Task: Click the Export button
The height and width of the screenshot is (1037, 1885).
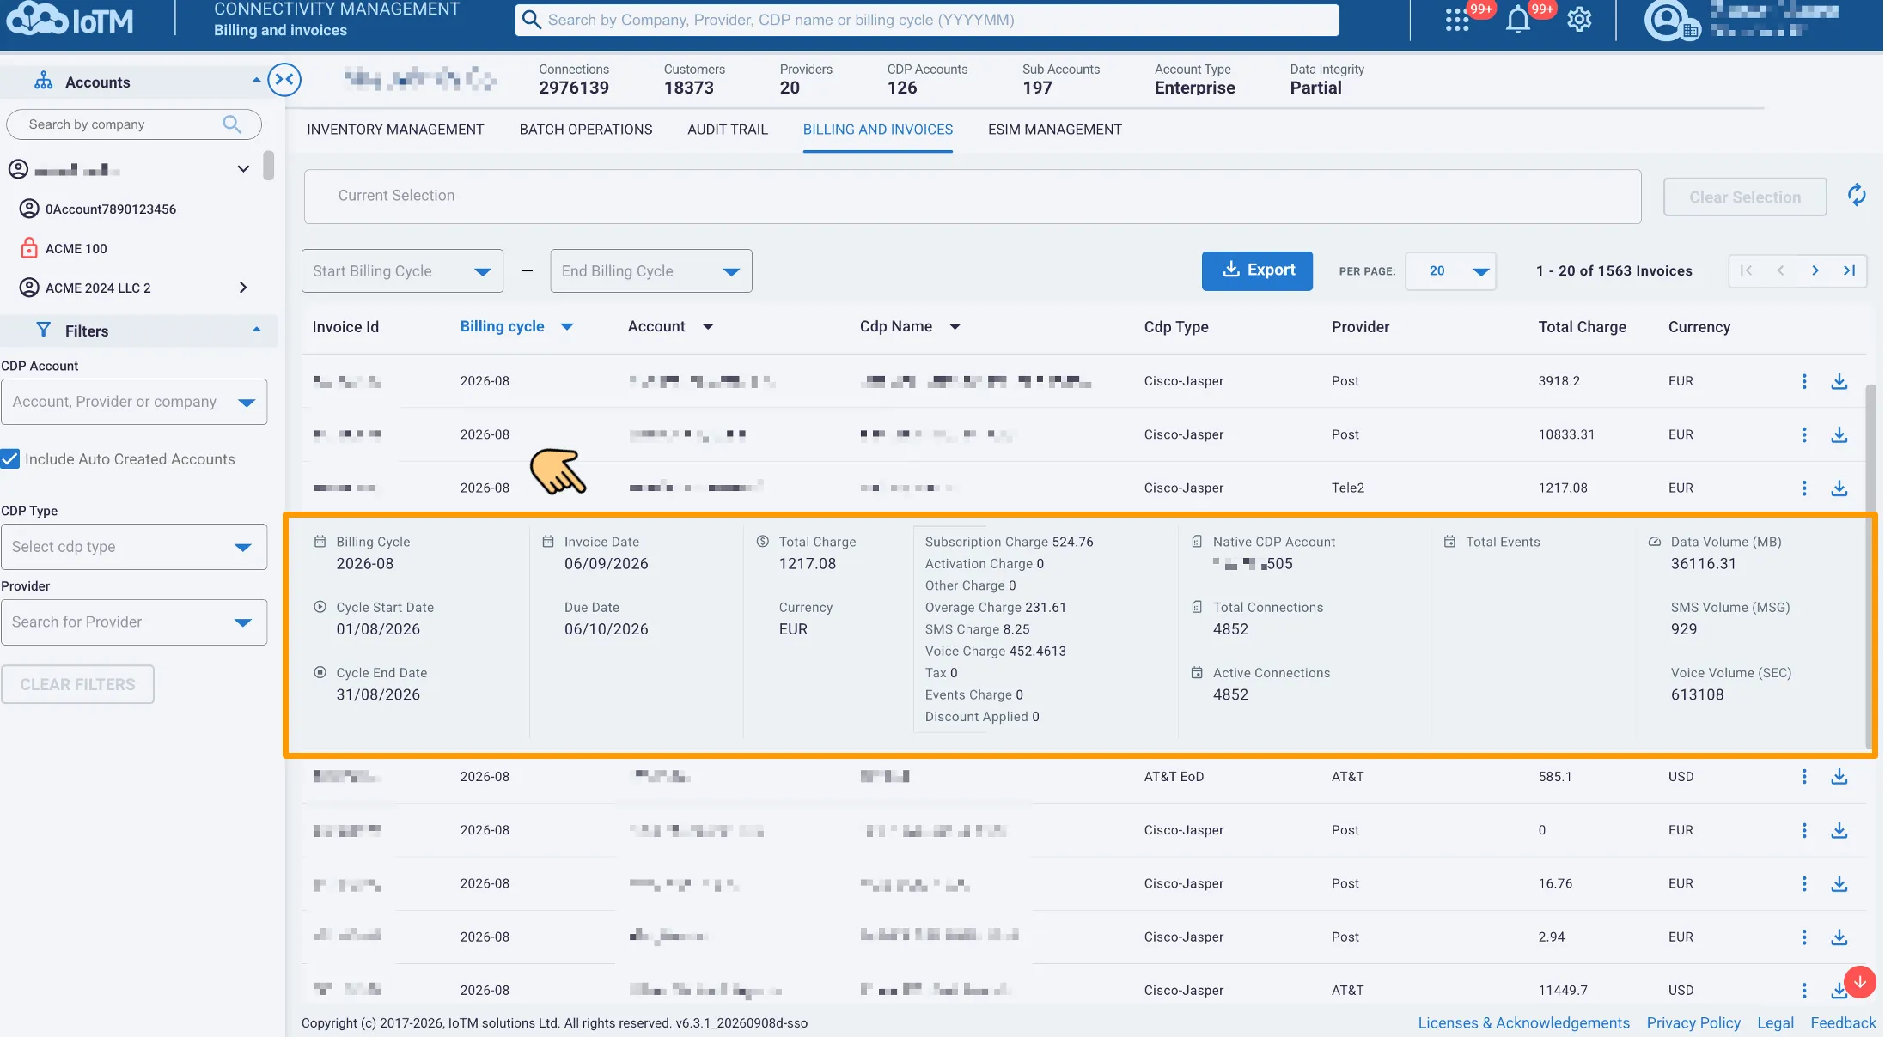Action: tap(1257, 270)
